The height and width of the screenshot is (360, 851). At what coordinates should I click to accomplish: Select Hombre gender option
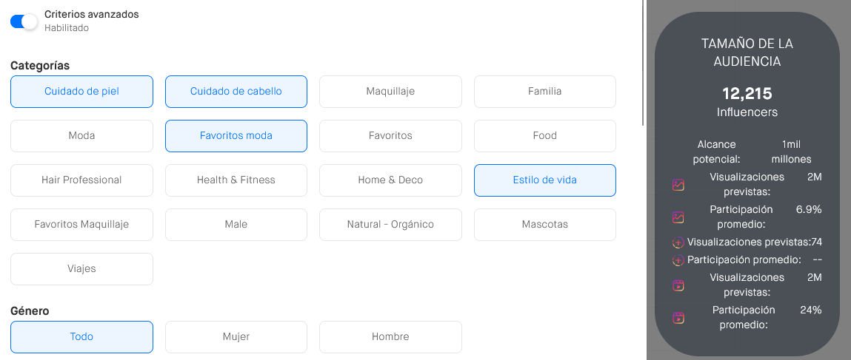(390, 337)
